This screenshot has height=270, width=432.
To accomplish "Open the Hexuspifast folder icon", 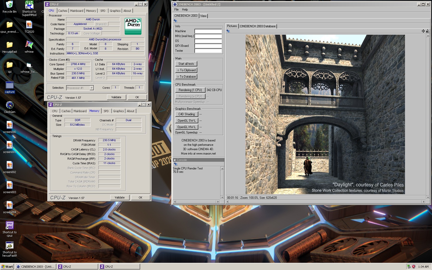I will click(10, 47).
